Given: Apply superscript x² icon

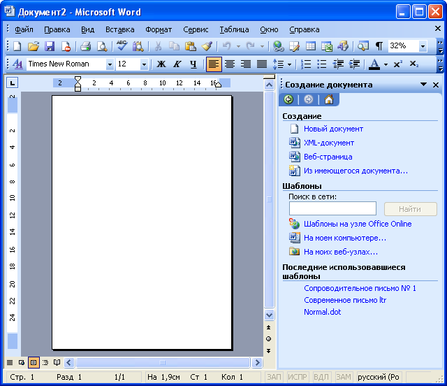Looking at the screenshot, I should (x=397, y=64).
